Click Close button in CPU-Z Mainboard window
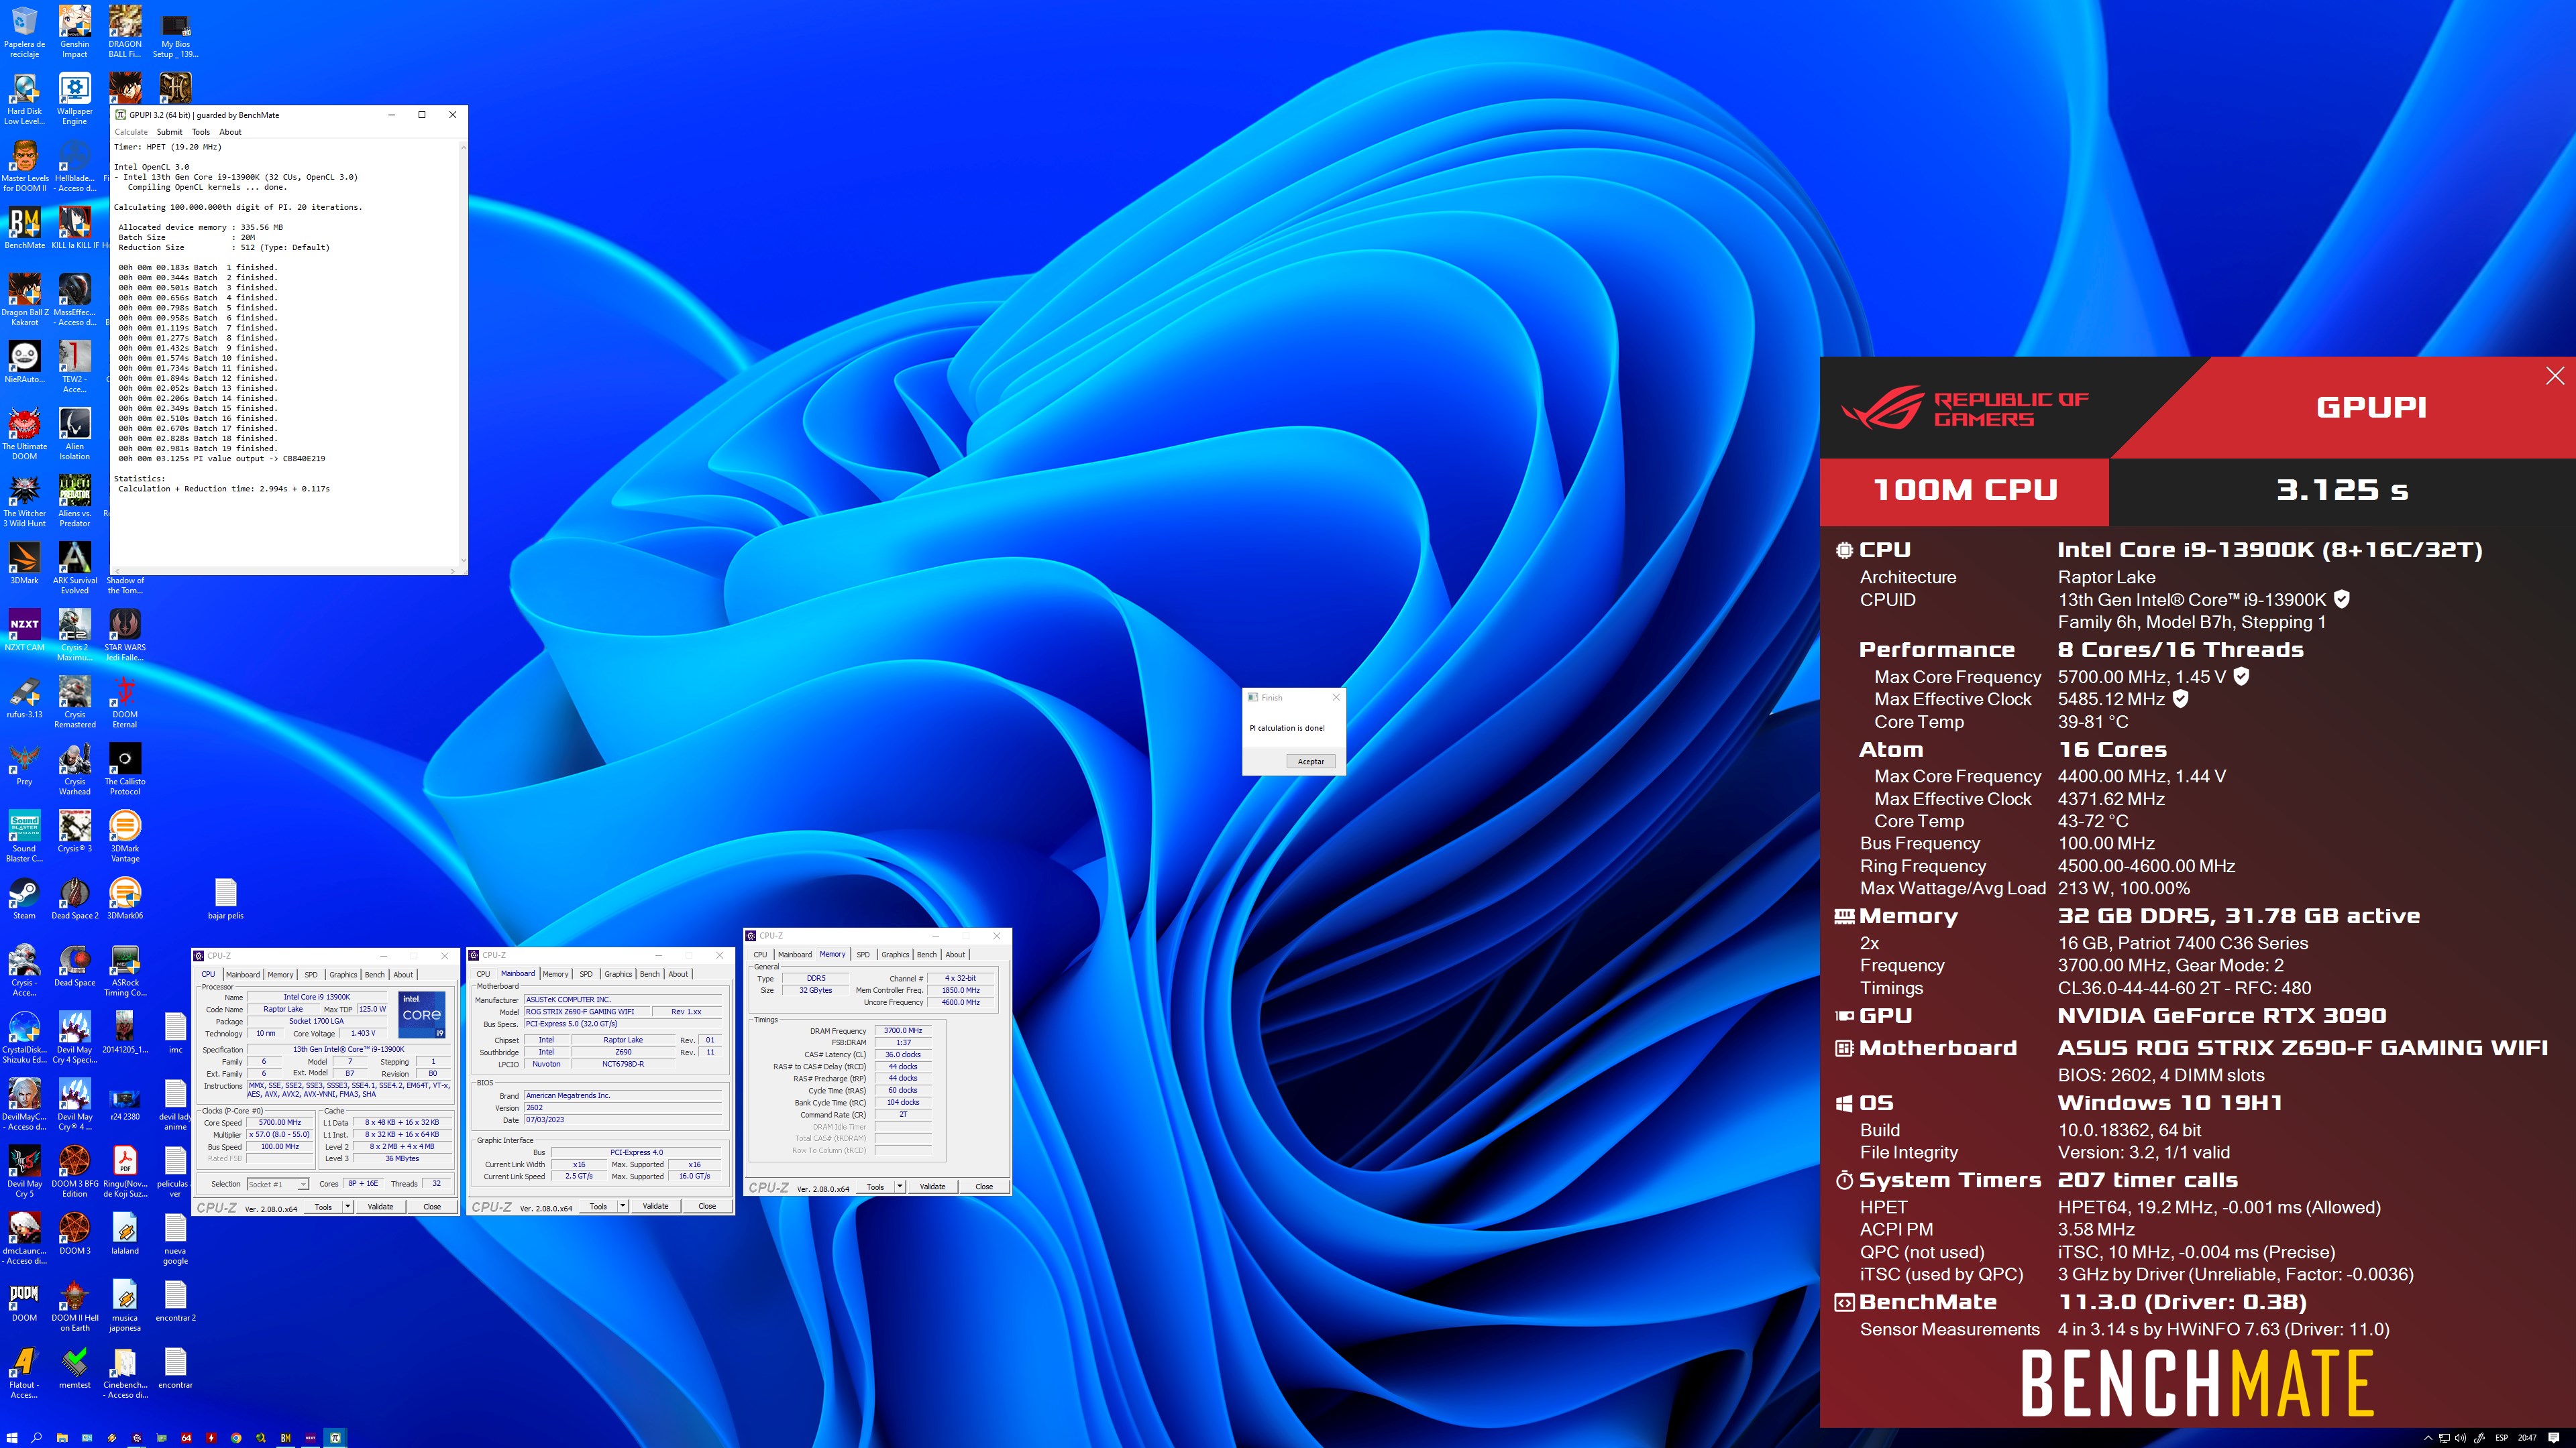The width and height of the screenshot is (2576, 1448). 707,1206
